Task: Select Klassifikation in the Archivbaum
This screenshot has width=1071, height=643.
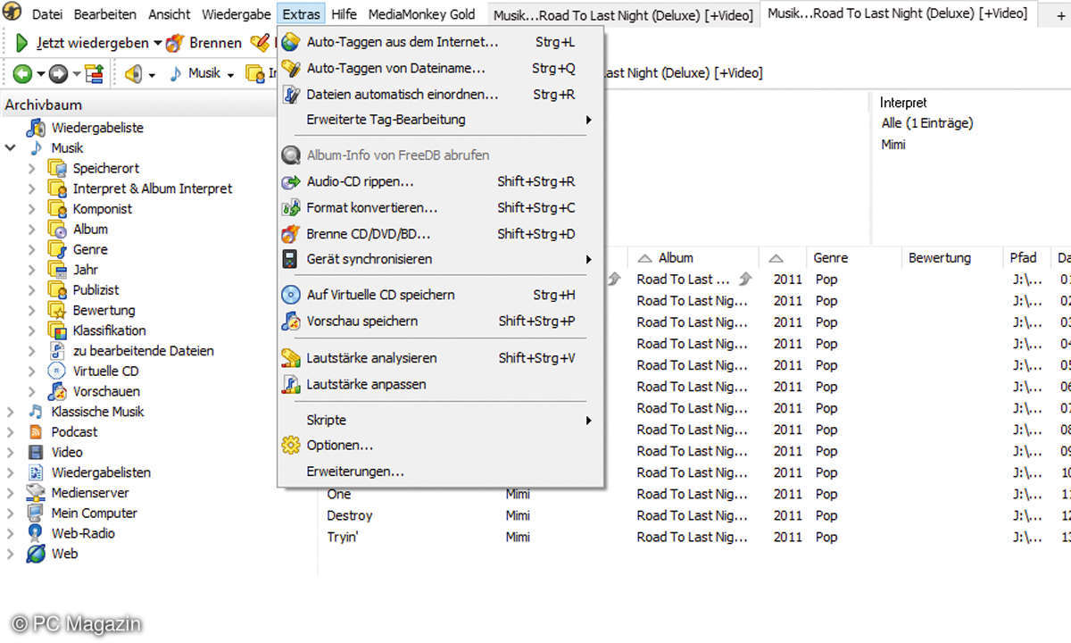Action: [110, 330]
